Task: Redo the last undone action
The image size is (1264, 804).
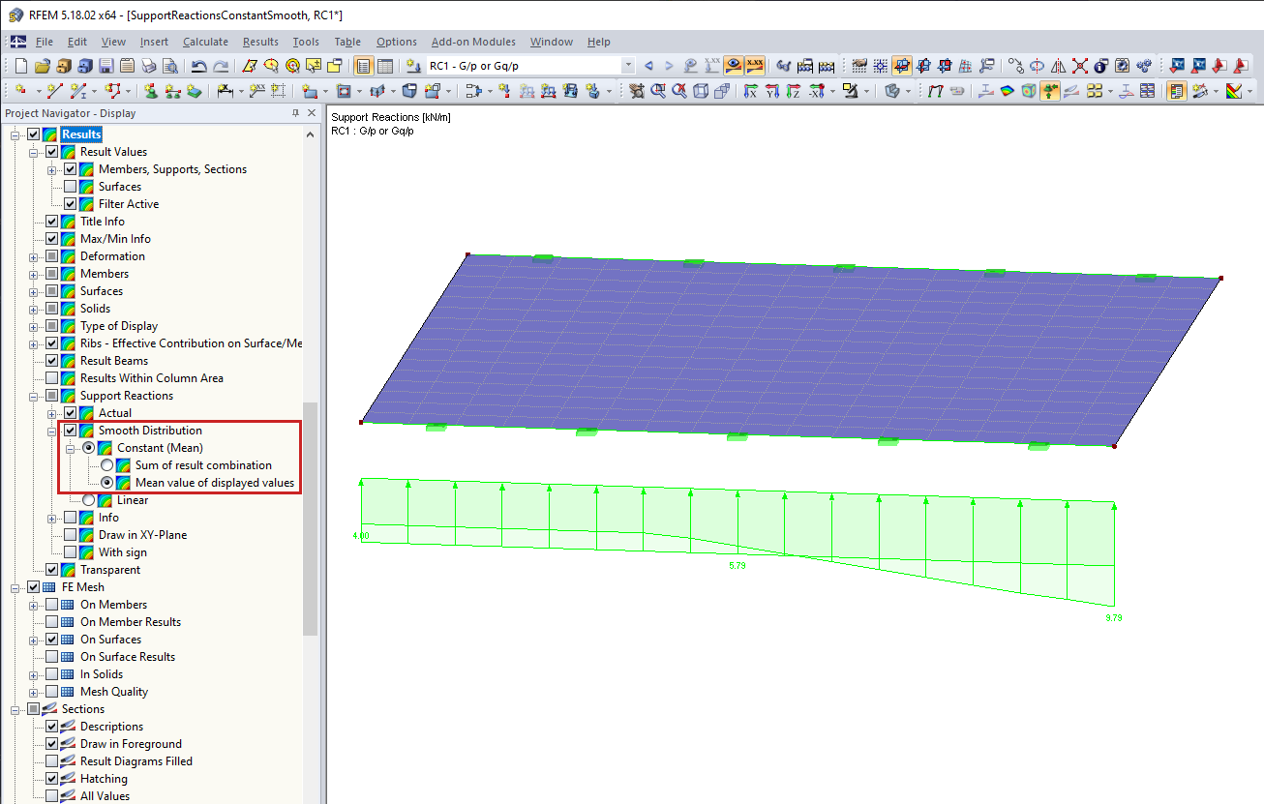Action: 221,66
